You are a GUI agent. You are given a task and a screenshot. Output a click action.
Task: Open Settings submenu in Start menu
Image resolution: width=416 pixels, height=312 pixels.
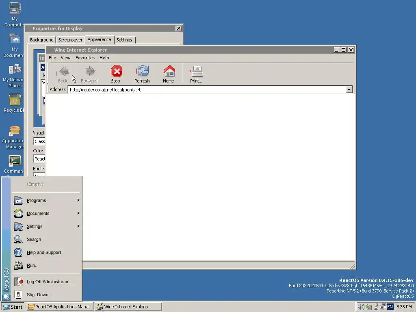coord(46,226)
